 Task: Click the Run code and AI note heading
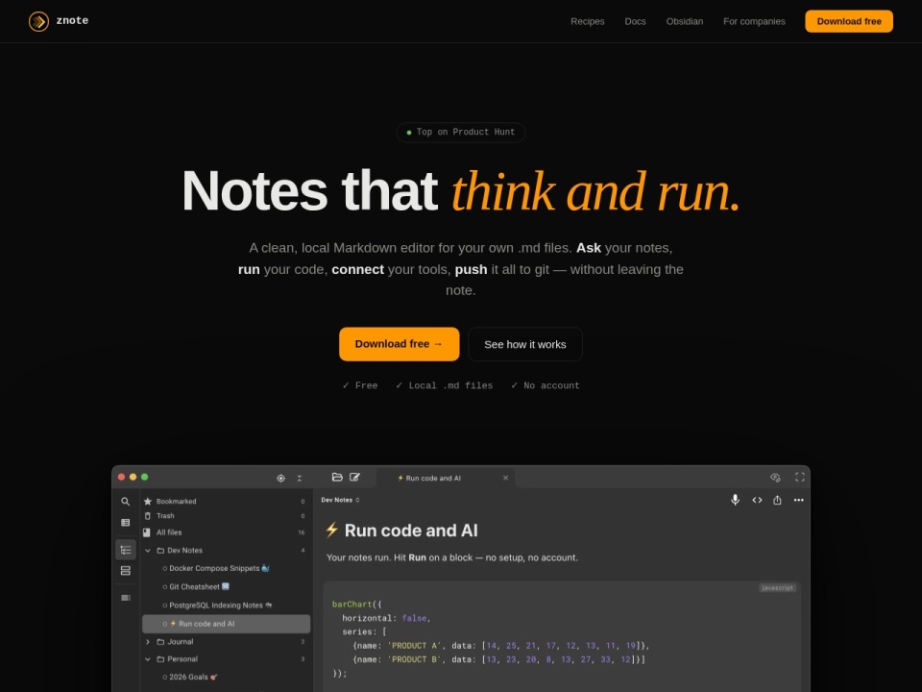click(x=400, y=531)
